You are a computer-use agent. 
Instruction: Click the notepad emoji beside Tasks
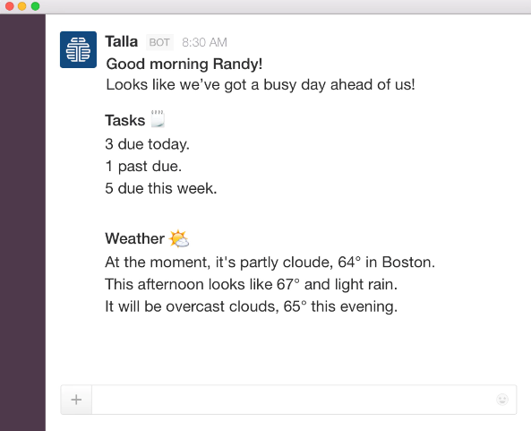158,118
